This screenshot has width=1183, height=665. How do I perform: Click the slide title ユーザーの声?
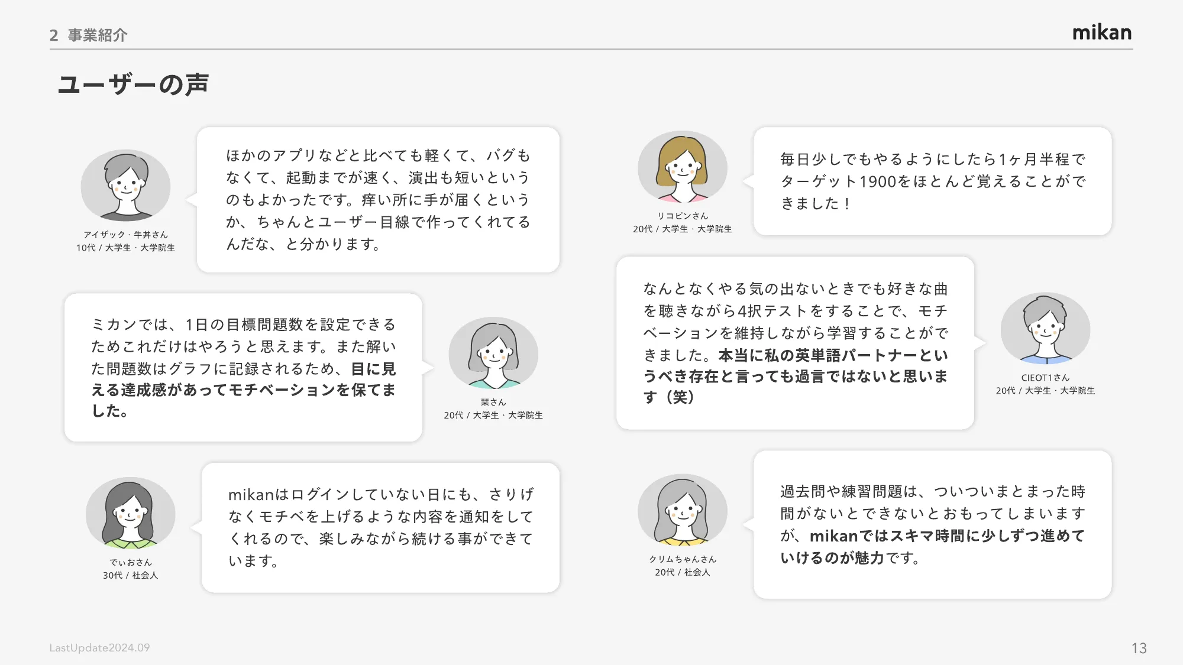click(133, 84)
